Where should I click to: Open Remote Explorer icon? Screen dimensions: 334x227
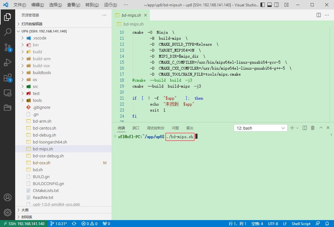coord(8,93)
